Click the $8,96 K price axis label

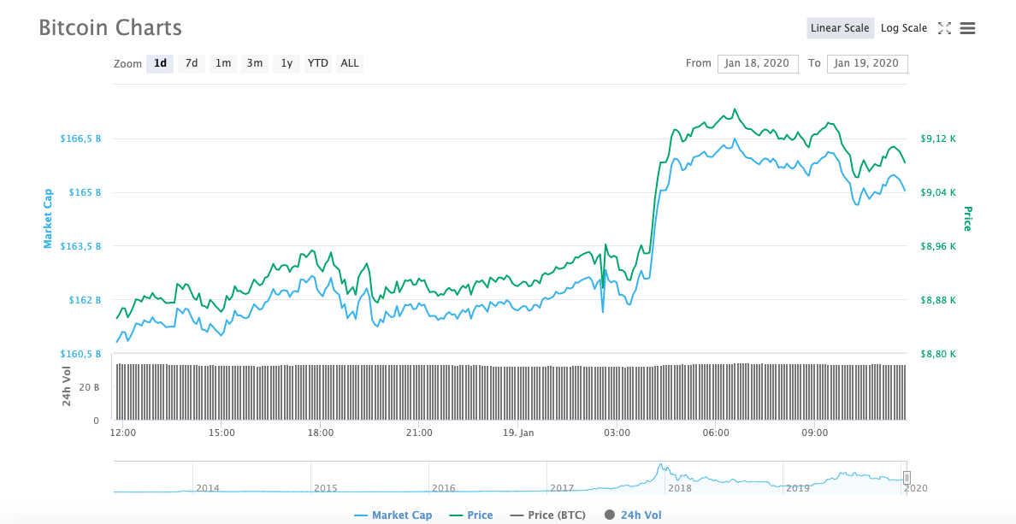point(937,246)
